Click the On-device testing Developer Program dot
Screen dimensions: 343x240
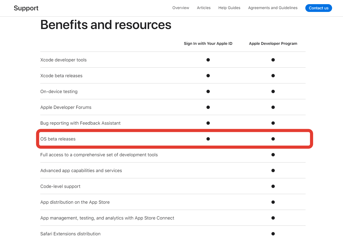pyautogui.click(x=273, y=91)
